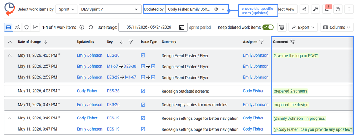Click summary 'Design empty states for new modules'
357x137 pixels.
pos(194,105)
